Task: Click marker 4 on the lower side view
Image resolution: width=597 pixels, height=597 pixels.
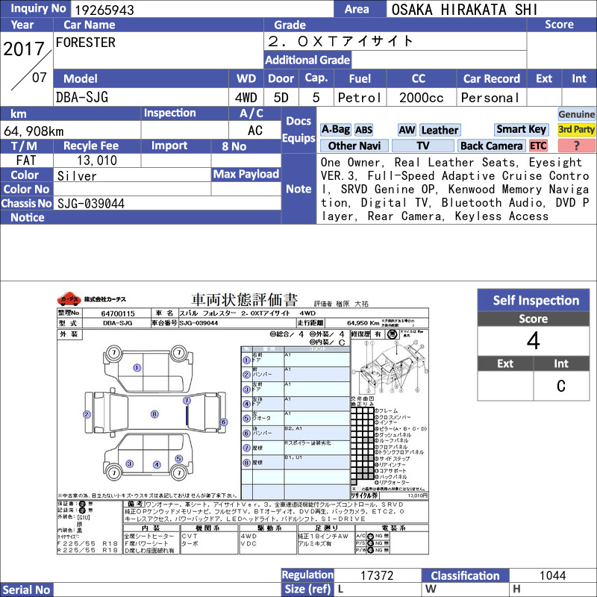Action: [157, 464]
